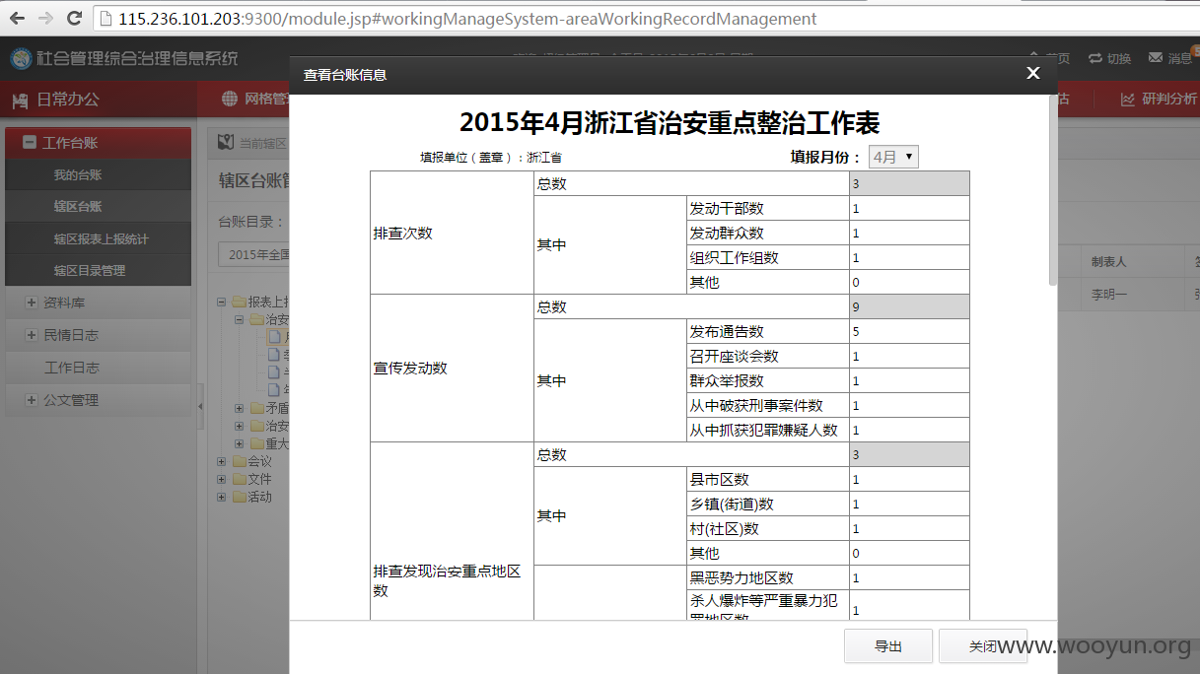Click the 宣传发动数 总数 value 9

pyautogui.click(x=908, y=307)
